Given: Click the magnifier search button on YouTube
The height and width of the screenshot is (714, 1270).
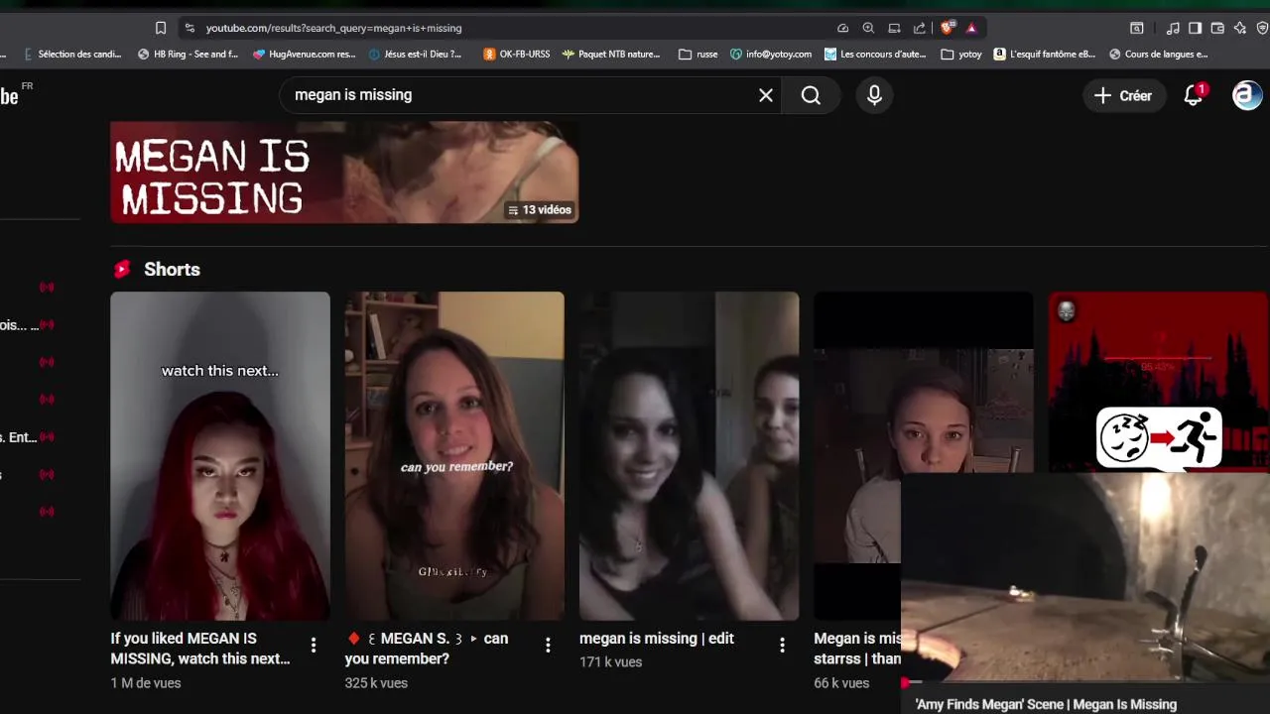Looking at the screenshot, I should coord(812,95).
